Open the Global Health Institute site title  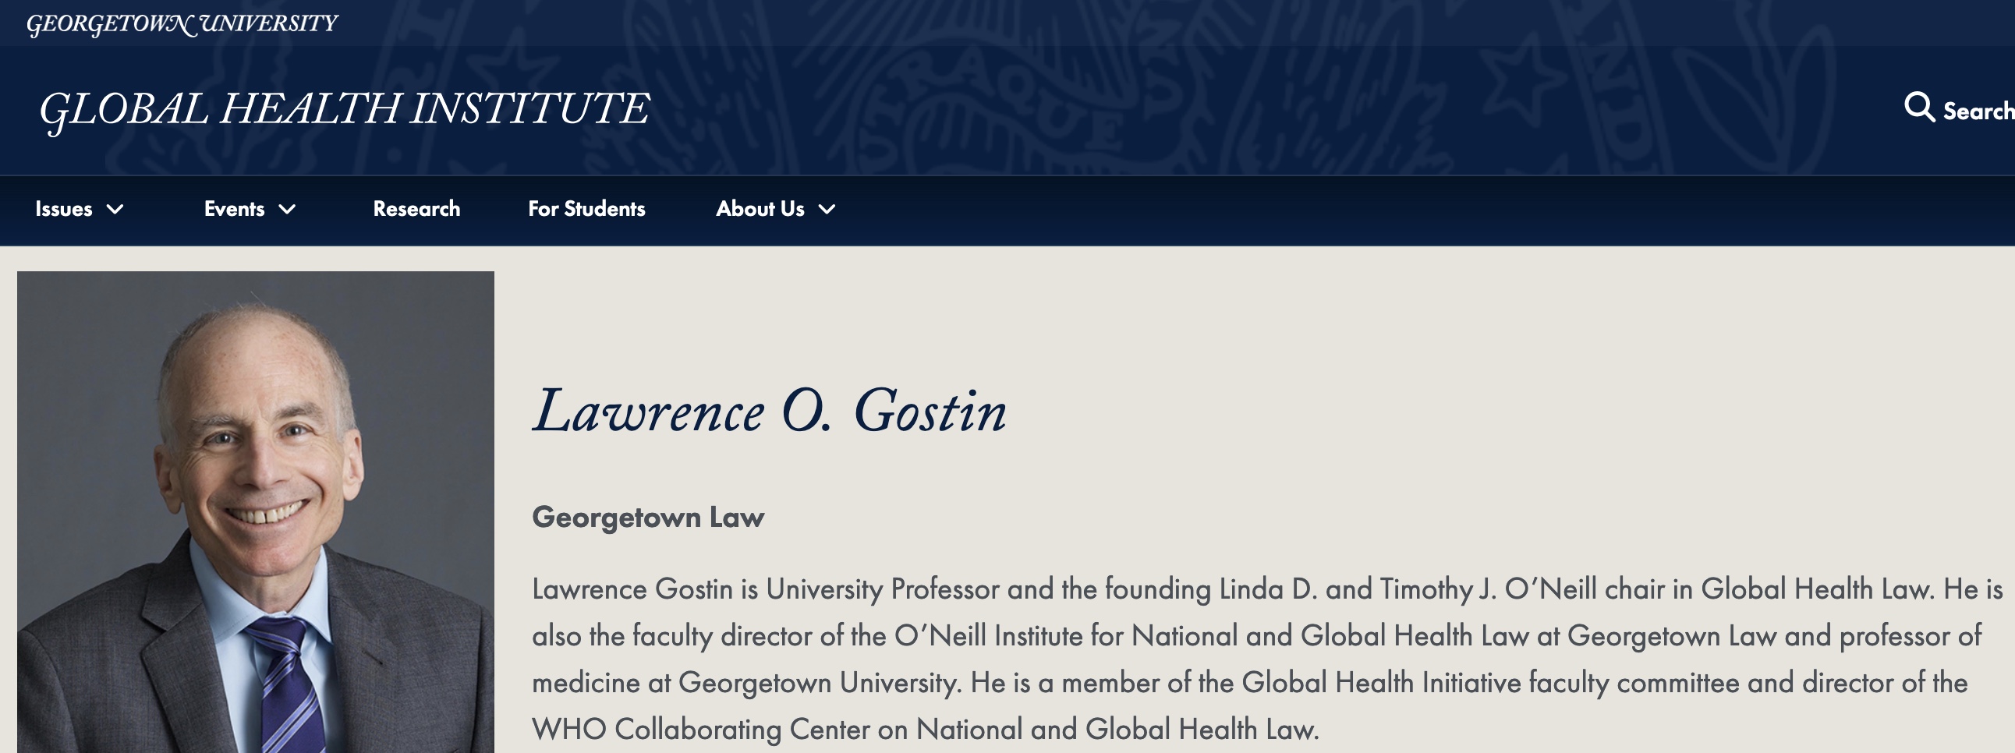(344, 108)
